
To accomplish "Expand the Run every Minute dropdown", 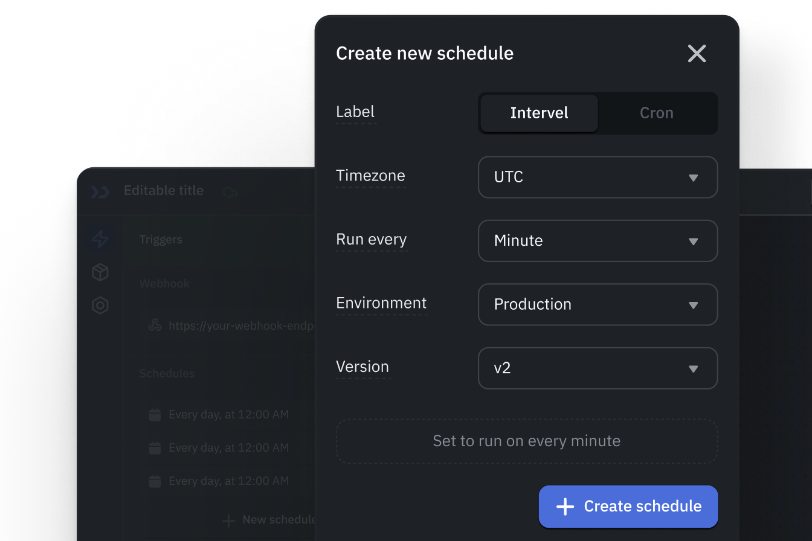I will tap(598, 240).
